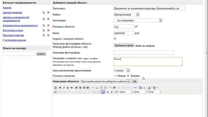Image resolution: width=208 pixels, height=117 pixels.
Task: Edit the Аренда квартир category
Action: click(44, 12)
